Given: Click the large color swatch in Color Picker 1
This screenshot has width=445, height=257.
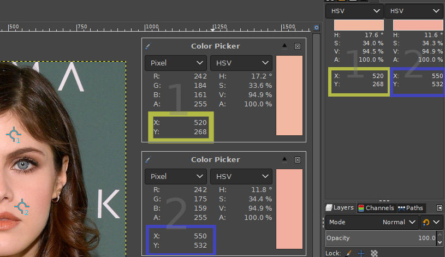Looking at the screenshot, I should [x=289, y=95].
